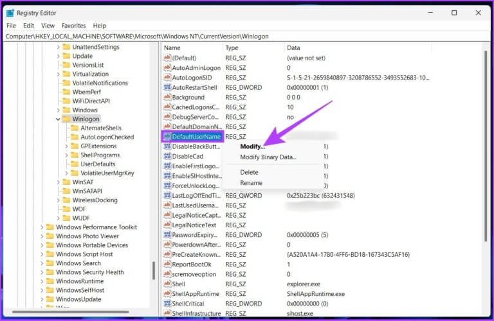Select the AutoLogonChecked subkey
494x321 pixels.
(x=107, y=137)
